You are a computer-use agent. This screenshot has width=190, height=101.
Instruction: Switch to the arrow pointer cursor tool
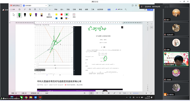tap(14, 15)
